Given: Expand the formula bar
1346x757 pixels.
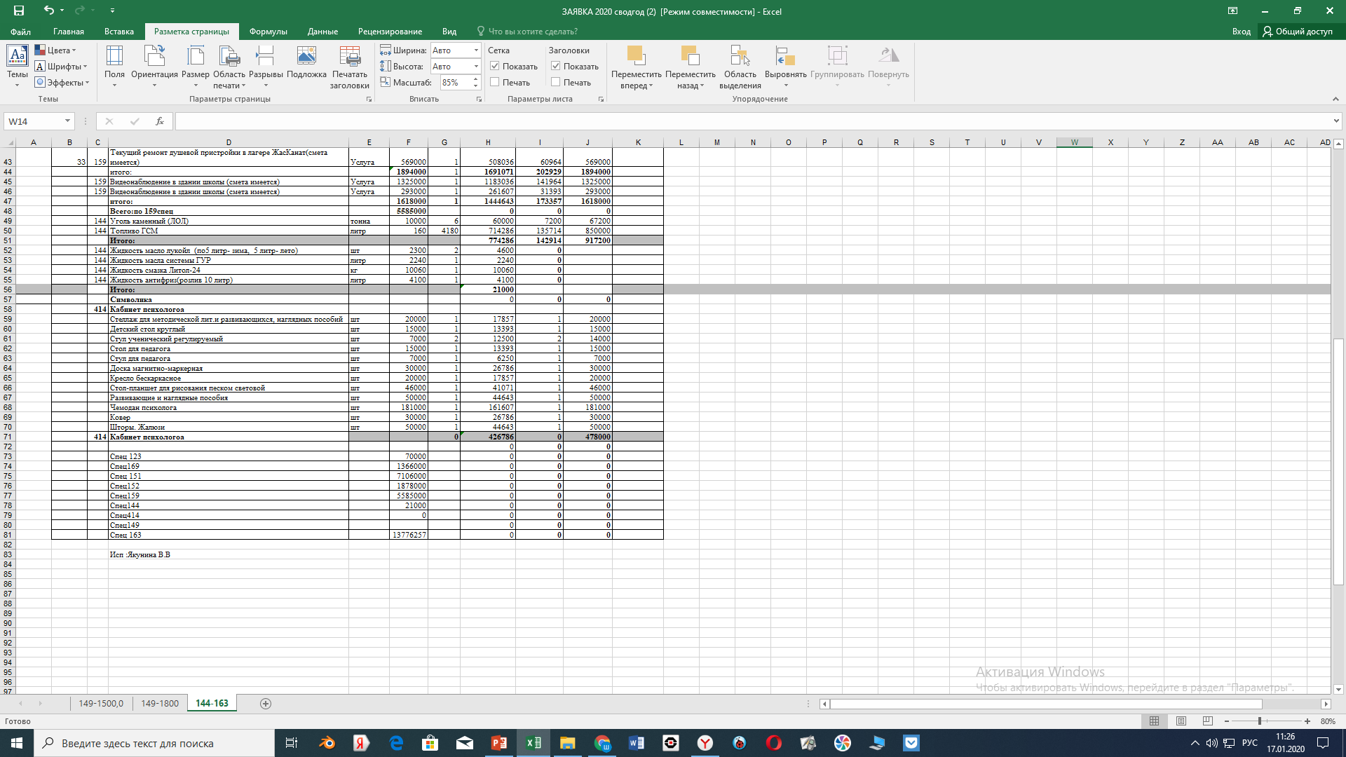Looking at the screenshot, I should coord(1336,121).
